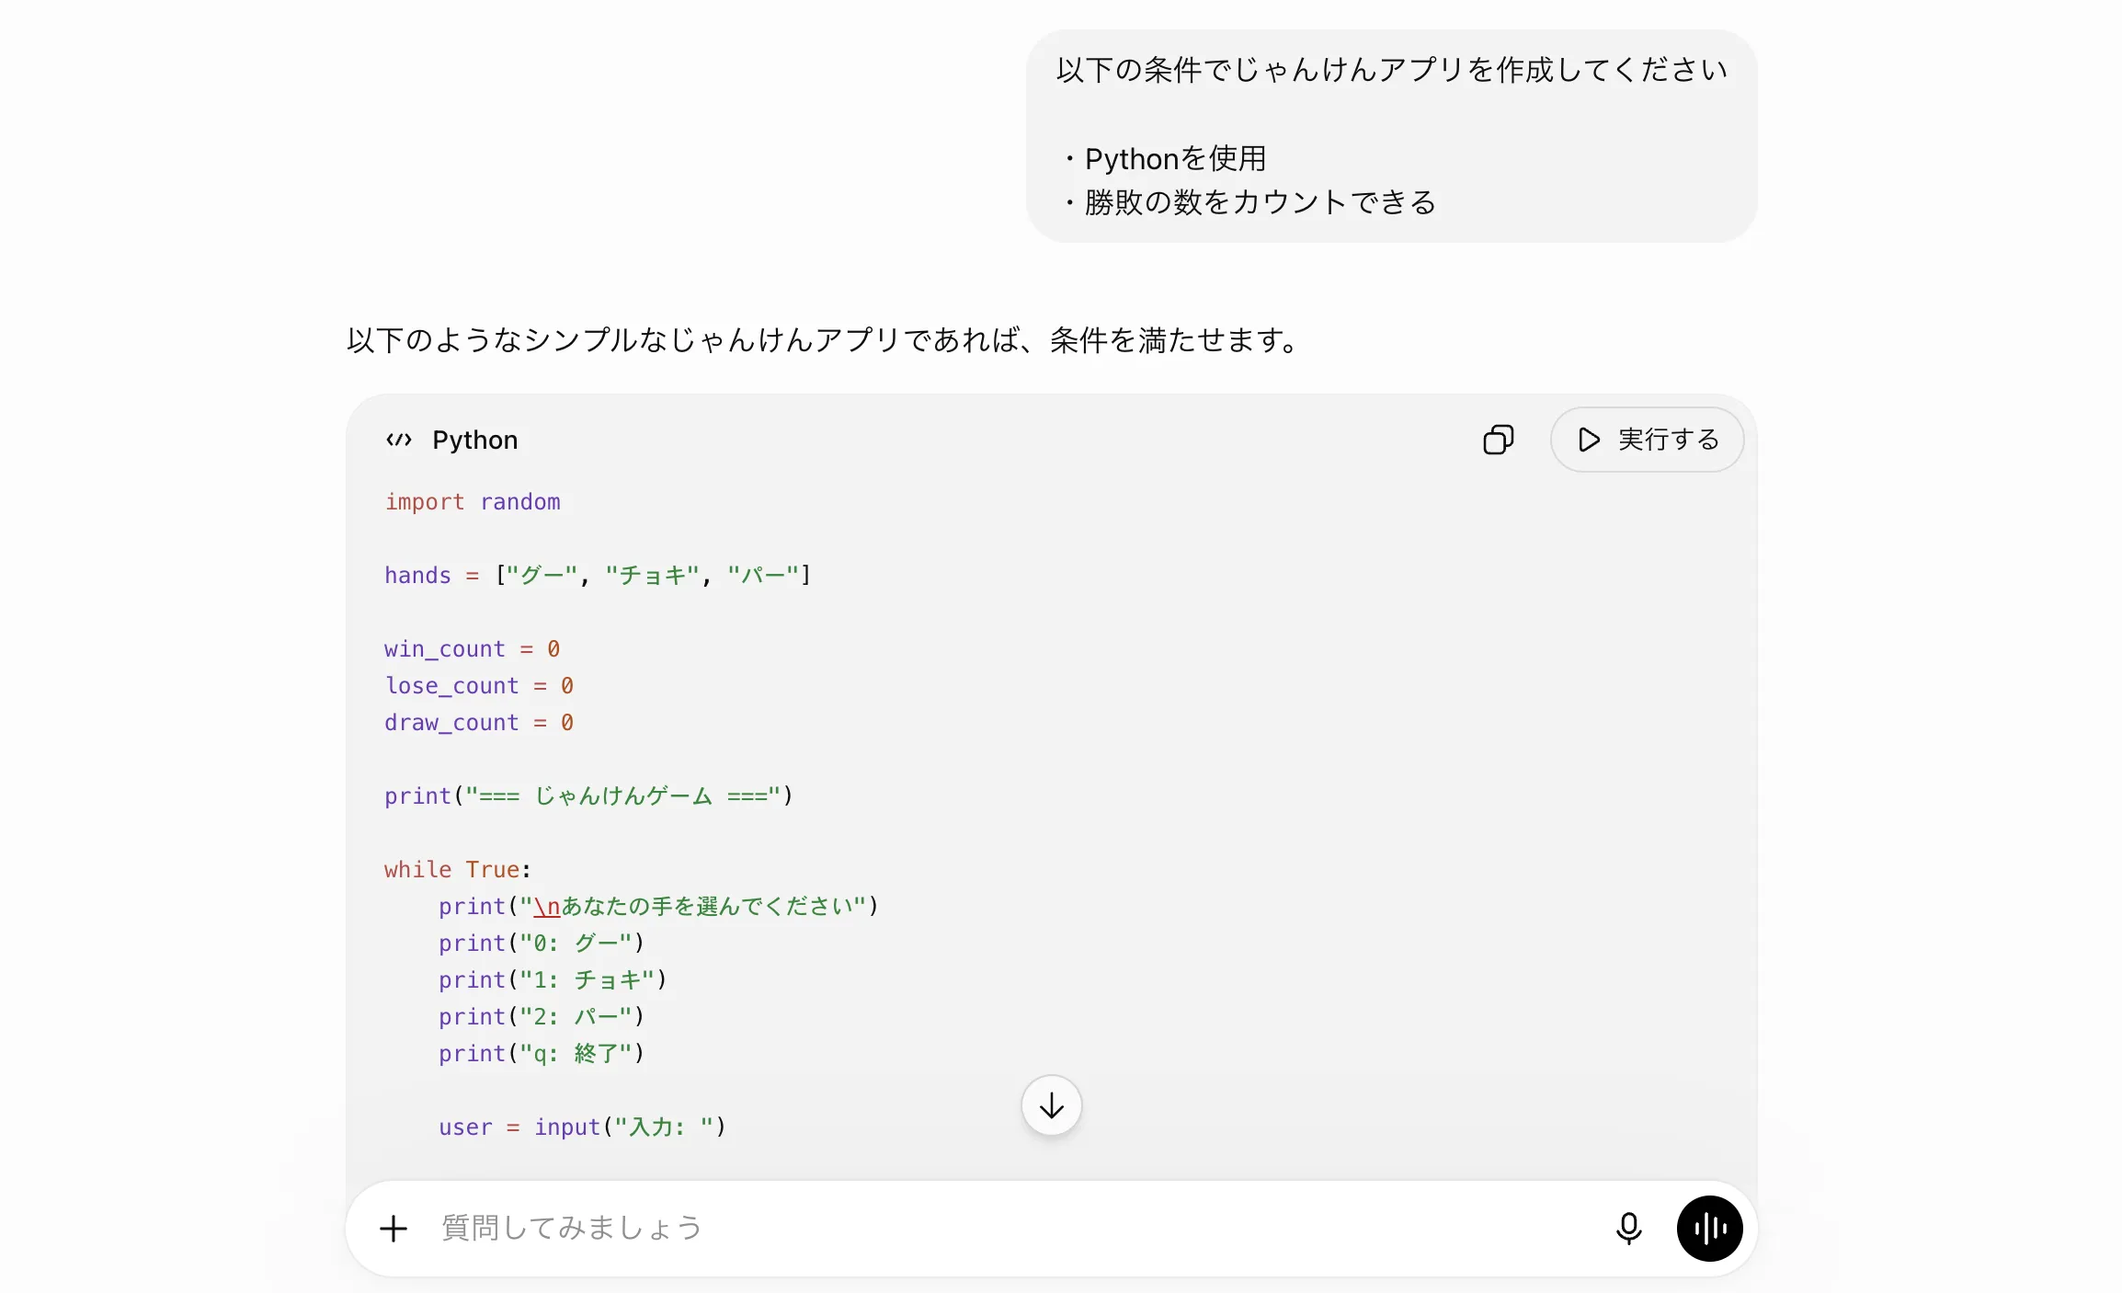Viewport: 2122px width, 1293px height.
Task: Click the print "q: 終了" line
Action: coord(542,1054)
